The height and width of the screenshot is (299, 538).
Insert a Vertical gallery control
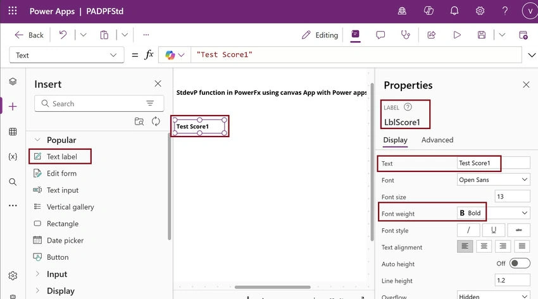(63, 207)
